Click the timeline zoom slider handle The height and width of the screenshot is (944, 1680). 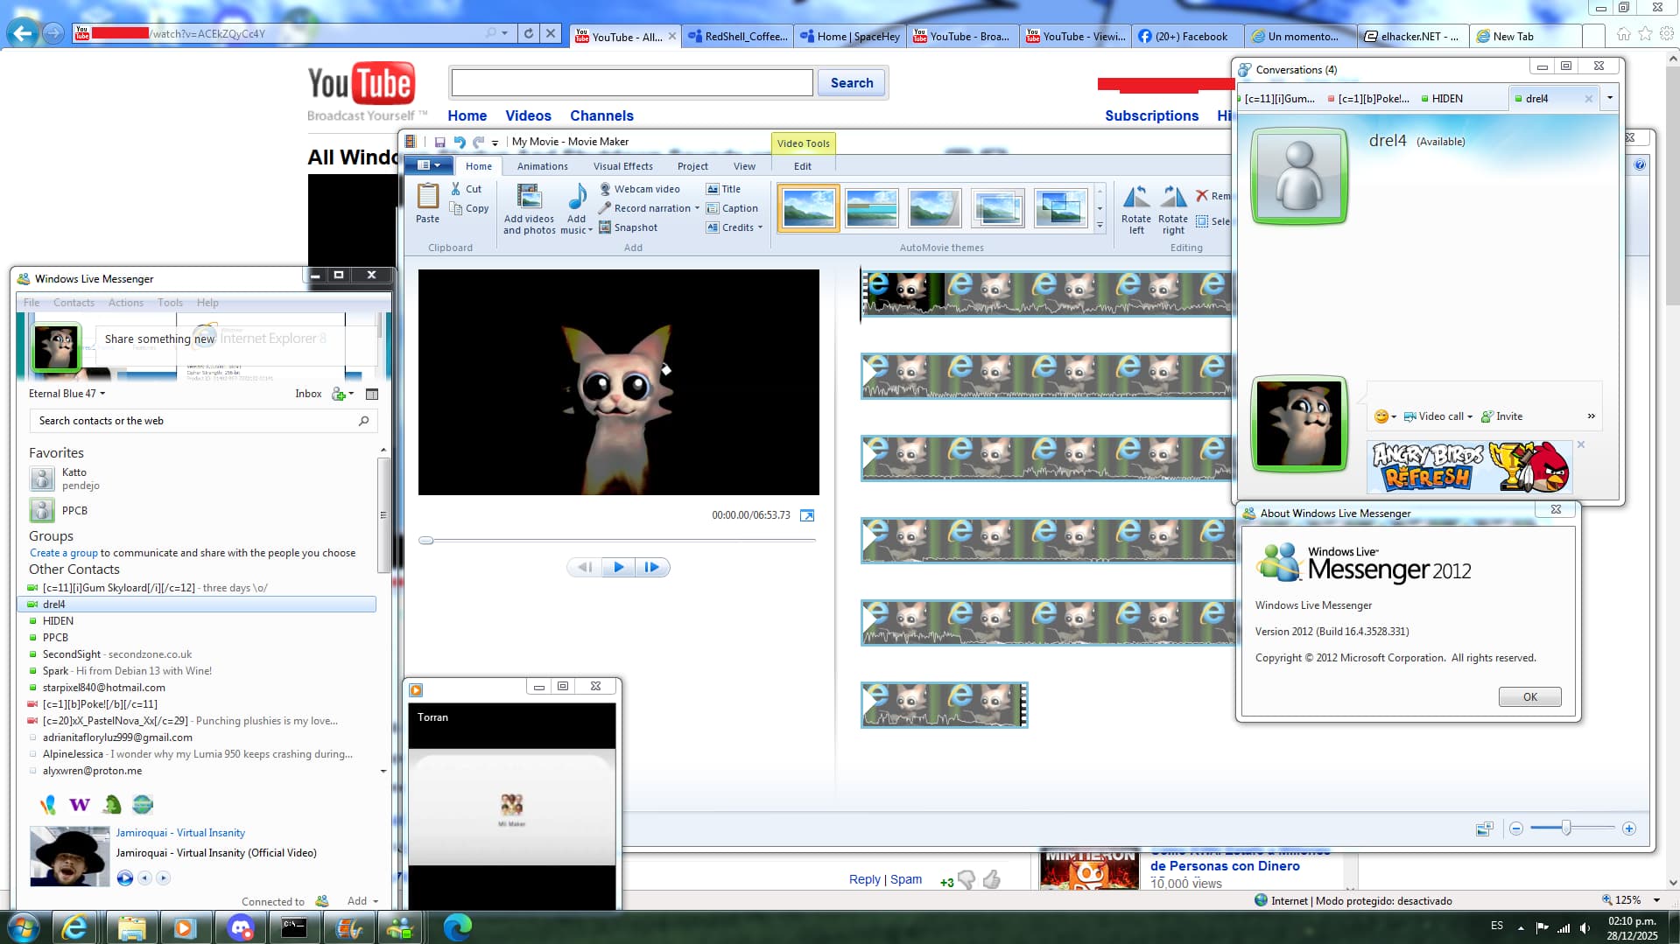1566,828
